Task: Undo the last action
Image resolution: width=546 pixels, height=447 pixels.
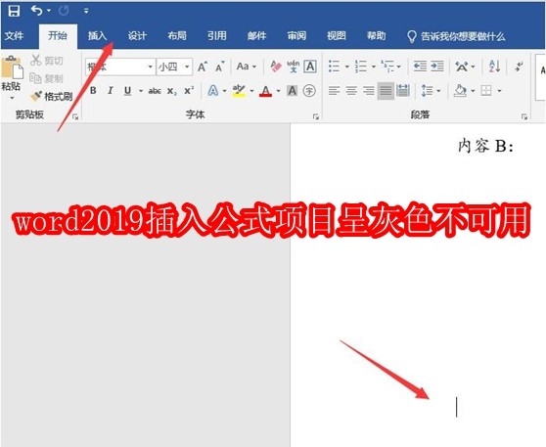Action: point(37,11)
